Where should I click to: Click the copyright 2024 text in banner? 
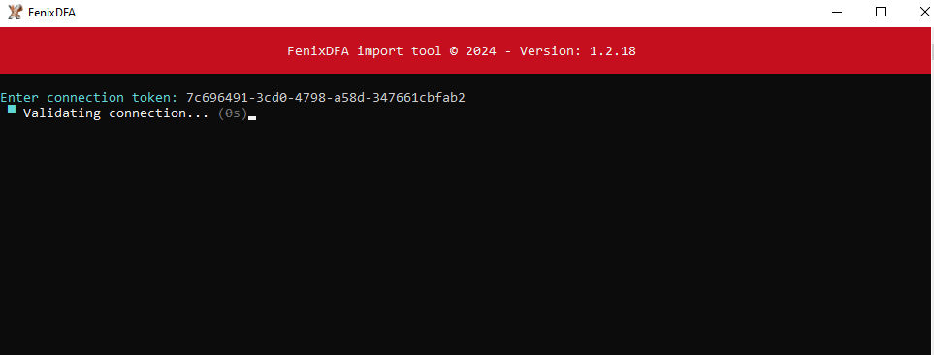pyautogui.click(x=473, y=51)
